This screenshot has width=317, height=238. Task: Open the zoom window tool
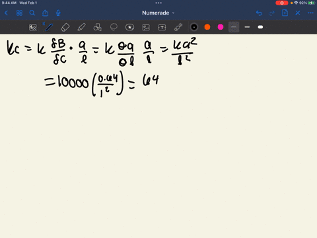click(x=33, y=27)
